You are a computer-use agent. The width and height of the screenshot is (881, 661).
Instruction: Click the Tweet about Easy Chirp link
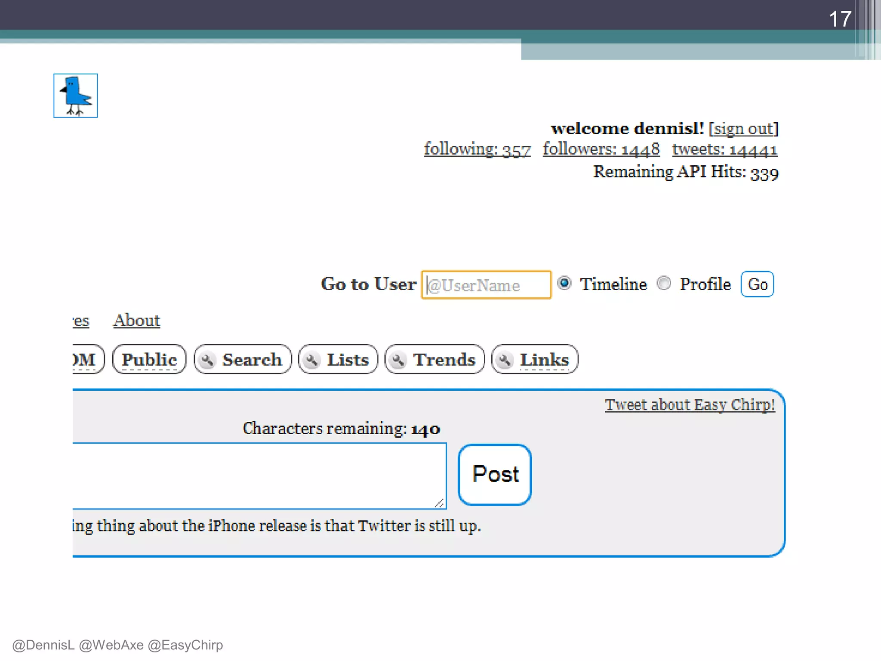[690, 405]
